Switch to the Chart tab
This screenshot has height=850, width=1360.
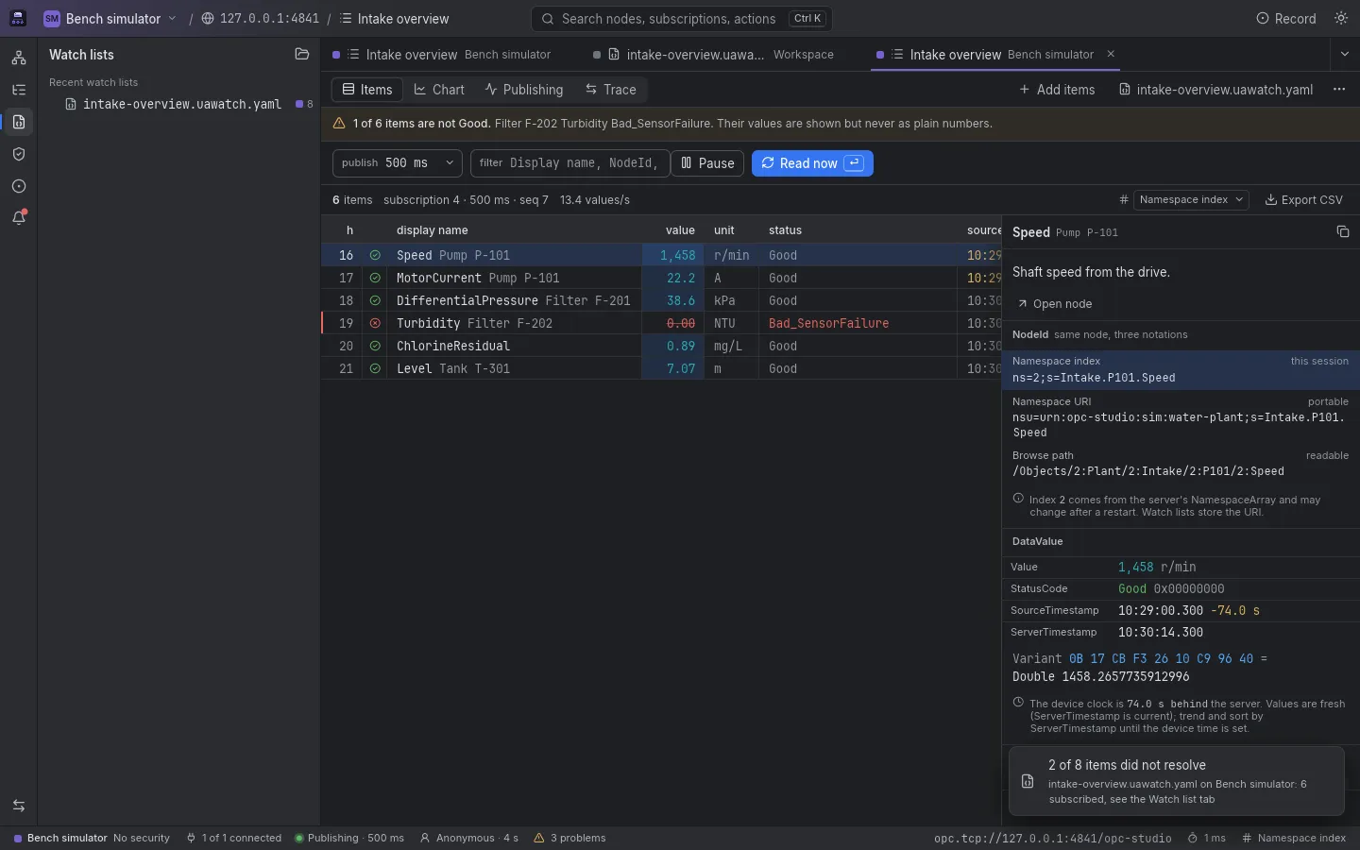pyautogui.click(x=439, y=90)
